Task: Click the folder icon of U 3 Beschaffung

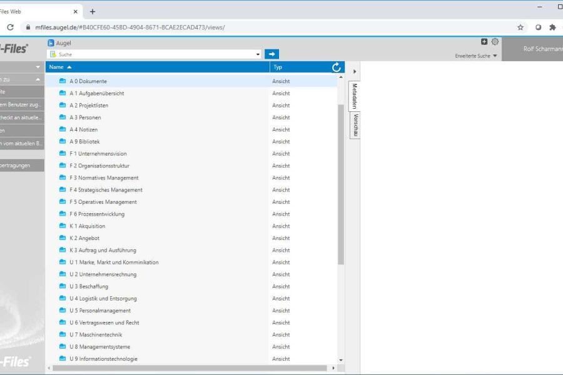Action: [x=63, y=286]
